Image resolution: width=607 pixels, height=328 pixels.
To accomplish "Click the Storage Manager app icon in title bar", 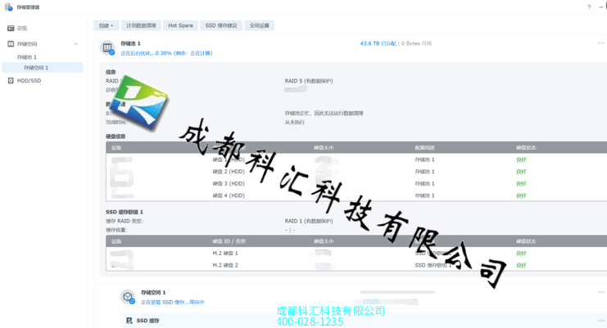I will coord(8,7).
